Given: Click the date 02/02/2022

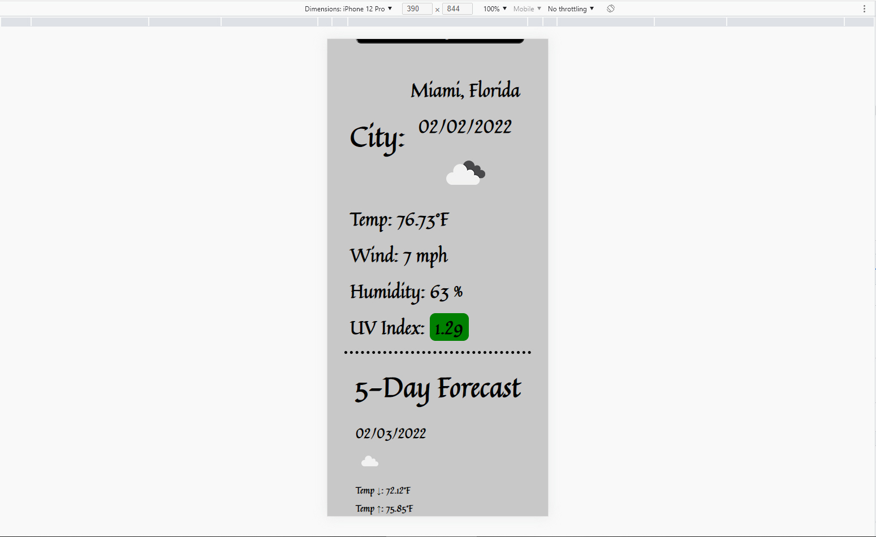Looking at the screenshot, I should 464,126.
